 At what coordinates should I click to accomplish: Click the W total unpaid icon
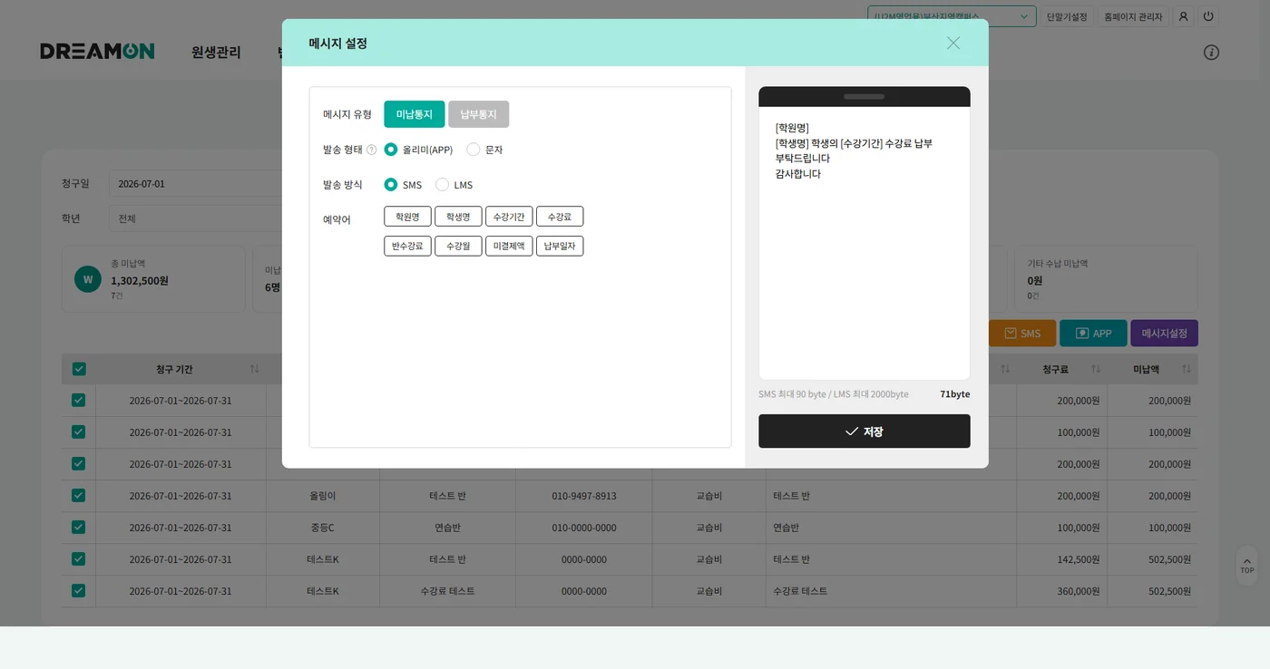coord(88,279)
